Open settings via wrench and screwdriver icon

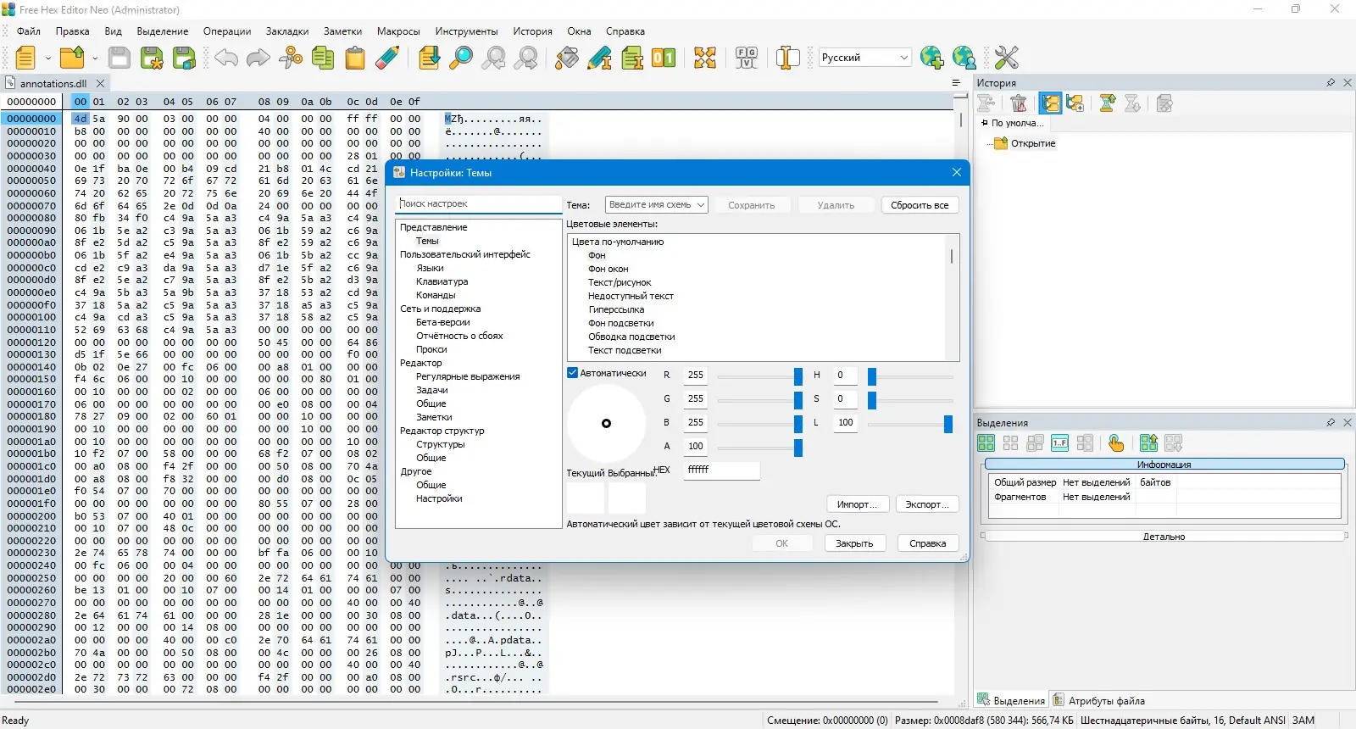point(1006,58)
